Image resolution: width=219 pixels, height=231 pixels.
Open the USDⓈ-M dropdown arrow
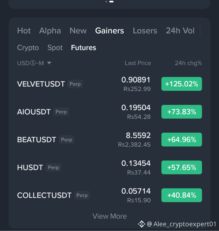pyautogui.click(x=49, y=63)
